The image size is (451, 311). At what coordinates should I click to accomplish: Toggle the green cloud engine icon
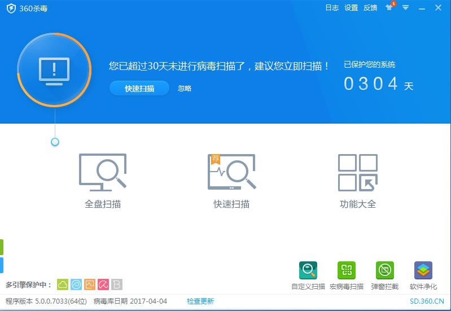(x=63, y=284)
